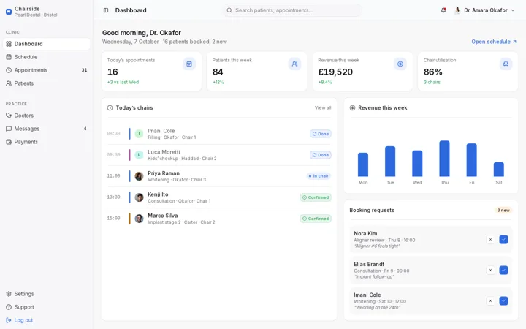Open the notifications bell
This screenshot has height=329, width=526.
click(x=443, y=10)
